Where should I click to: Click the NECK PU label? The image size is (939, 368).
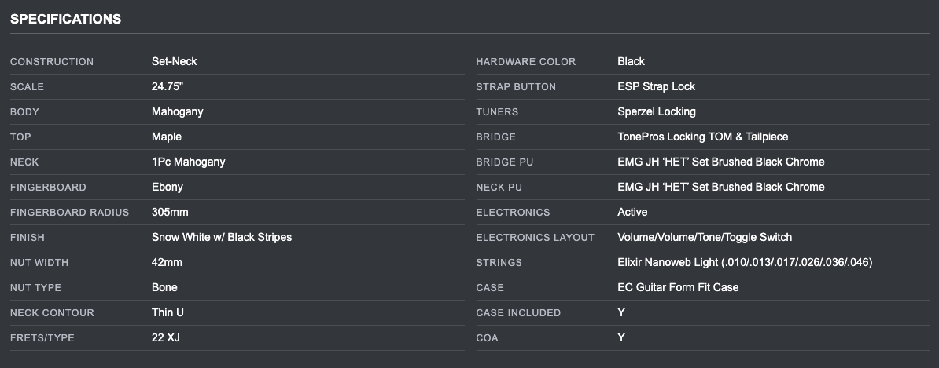[x=499, y=187]
